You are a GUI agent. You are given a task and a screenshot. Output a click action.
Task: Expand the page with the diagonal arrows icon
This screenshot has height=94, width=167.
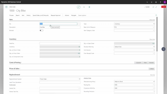pyautogui.click(x=156, y=7)
